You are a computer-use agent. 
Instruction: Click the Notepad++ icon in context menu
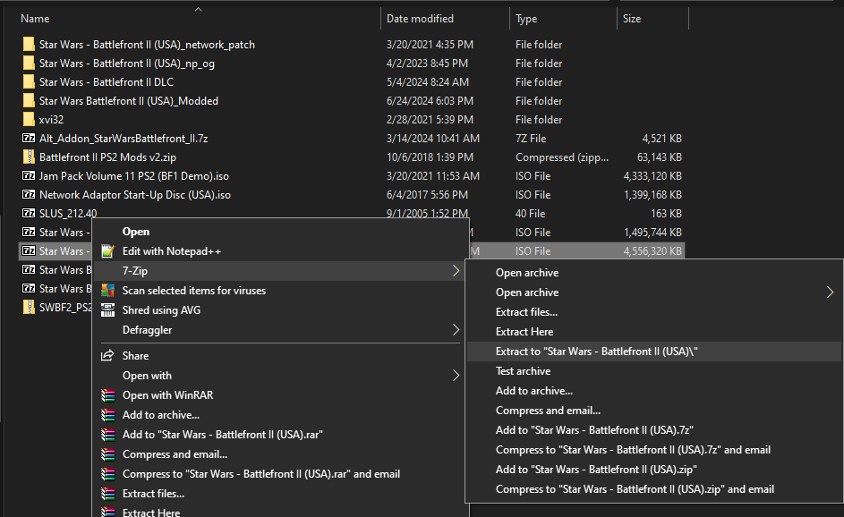(107, 251)
